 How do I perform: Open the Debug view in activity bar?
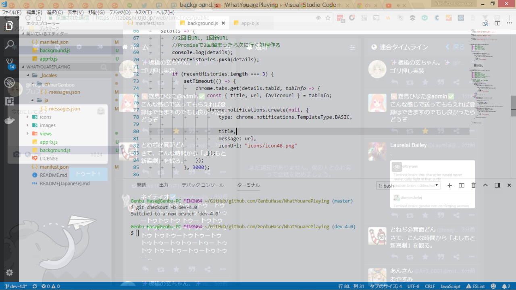[x=9, y=83]
